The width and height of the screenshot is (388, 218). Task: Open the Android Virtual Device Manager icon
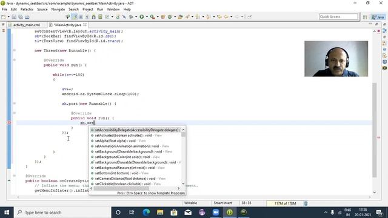(100, 17)
